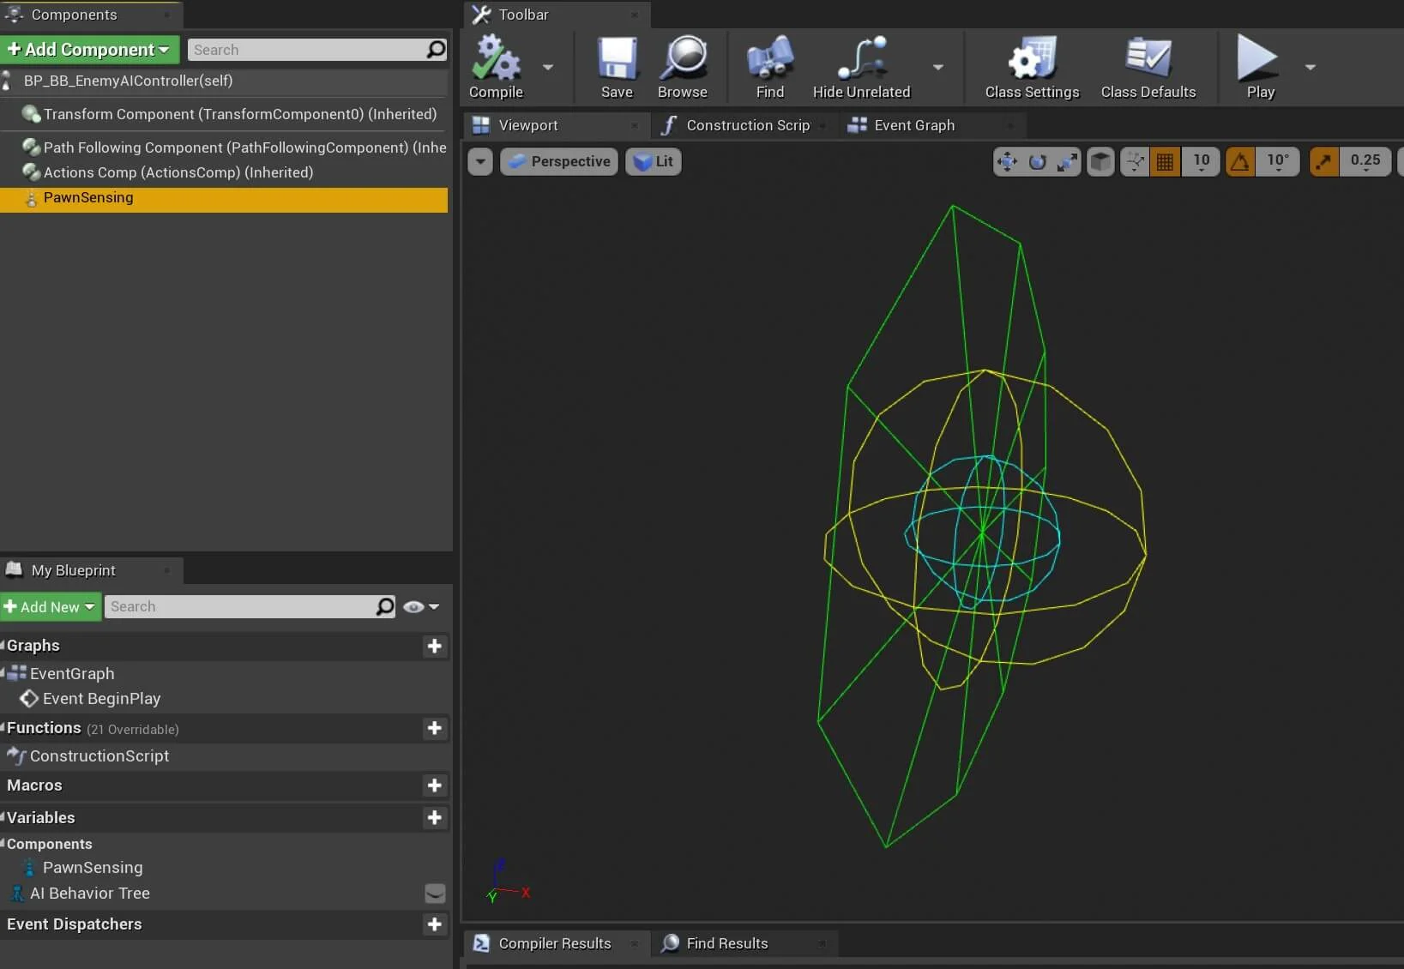This screenshot has width=1404, height=969.
Task: Change rotation snap value 10°
Action: (1278, 161)
